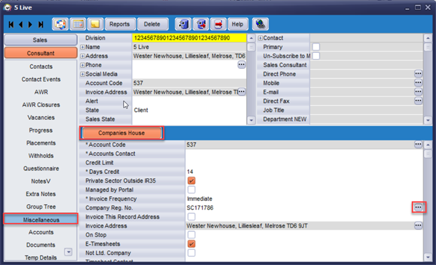This screenshot has width=436, height=265.
Task: Open the calendar grid toolbar icon
Action: tap(78, 24)
